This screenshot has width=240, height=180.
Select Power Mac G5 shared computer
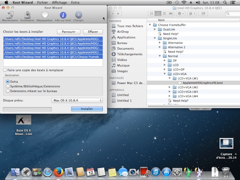[128, 83]
